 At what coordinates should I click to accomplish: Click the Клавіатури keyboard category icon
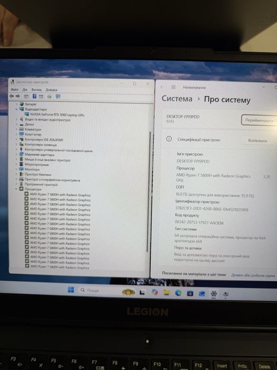point(22,129)
